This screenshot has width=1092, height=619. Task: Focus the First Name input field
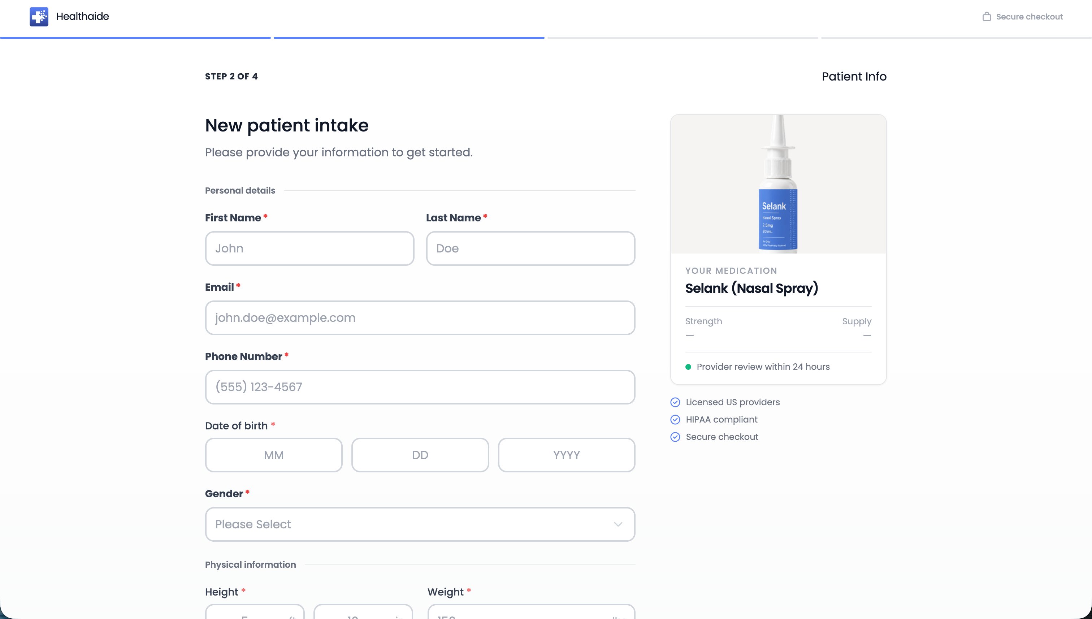tap(309, 248)
